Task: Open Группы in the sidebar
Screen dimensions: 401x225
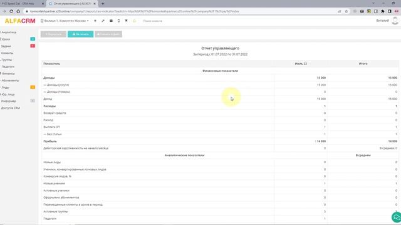Action: (7, 60)
